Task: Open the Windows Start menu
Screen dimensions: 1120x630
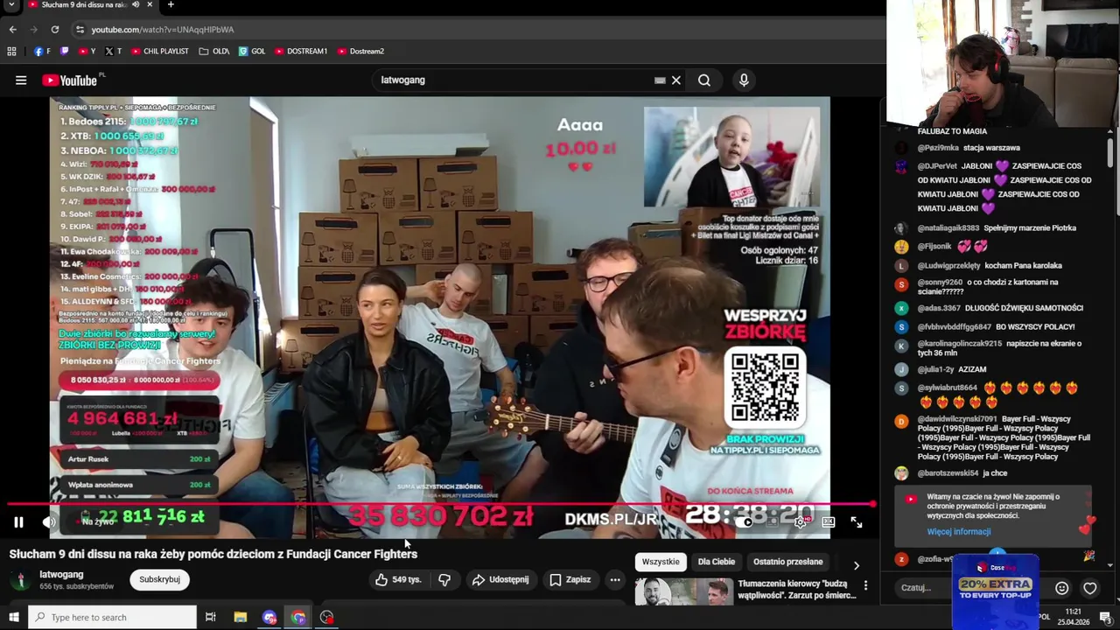Action: tap(13, 618)
